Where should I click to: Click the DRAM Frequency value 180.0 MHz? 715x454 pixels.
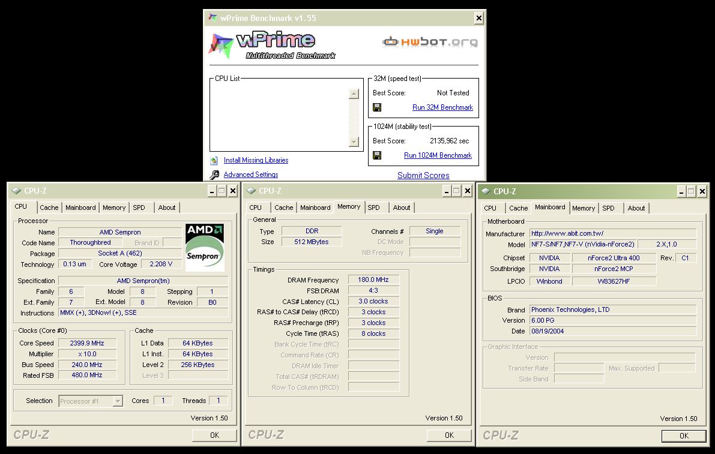[373, 279]
